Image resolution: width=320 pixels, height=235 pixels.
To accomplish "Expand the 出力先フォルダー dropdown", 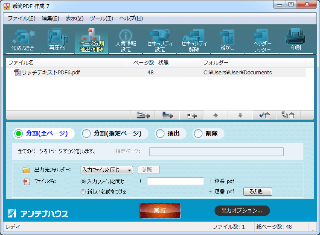I will pos(107,170).
